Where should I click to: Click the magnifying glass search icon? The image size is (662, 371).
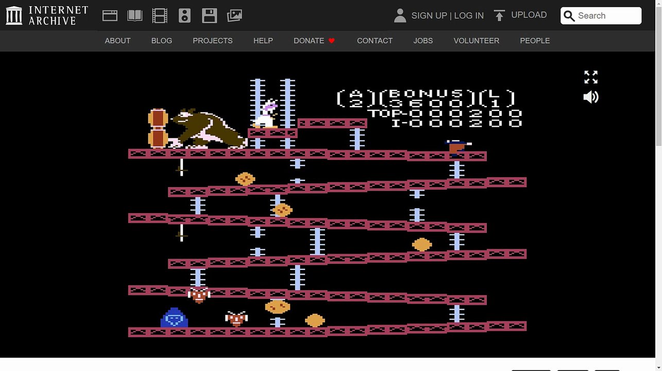pyautogui.click(x=569, y=16)
